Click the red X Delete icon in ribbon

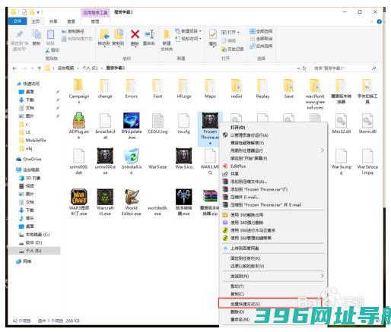pos(135,34)
